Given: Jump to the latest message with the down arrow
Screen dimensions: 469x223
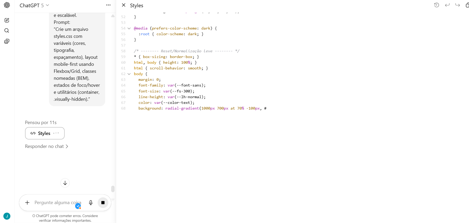Looking at the screenshot, I should (x=65, y=183).
